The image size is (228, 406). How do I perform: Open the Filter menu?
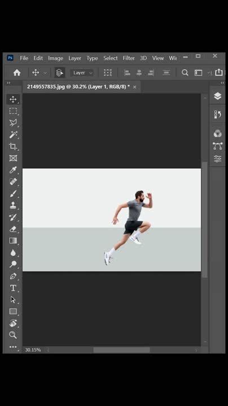[129, 58]
